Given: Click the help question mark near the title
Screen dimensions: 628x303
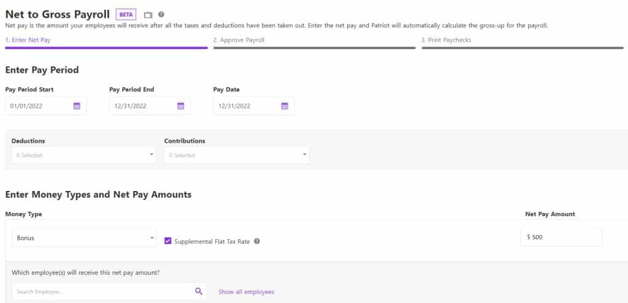Looking at the screenshot, I should pos(161,14).
